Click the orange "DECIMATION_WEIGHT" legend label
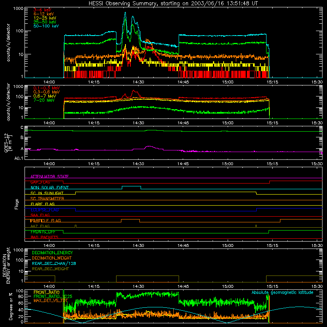Screen dimensions: 327x327 click(52, 258)
